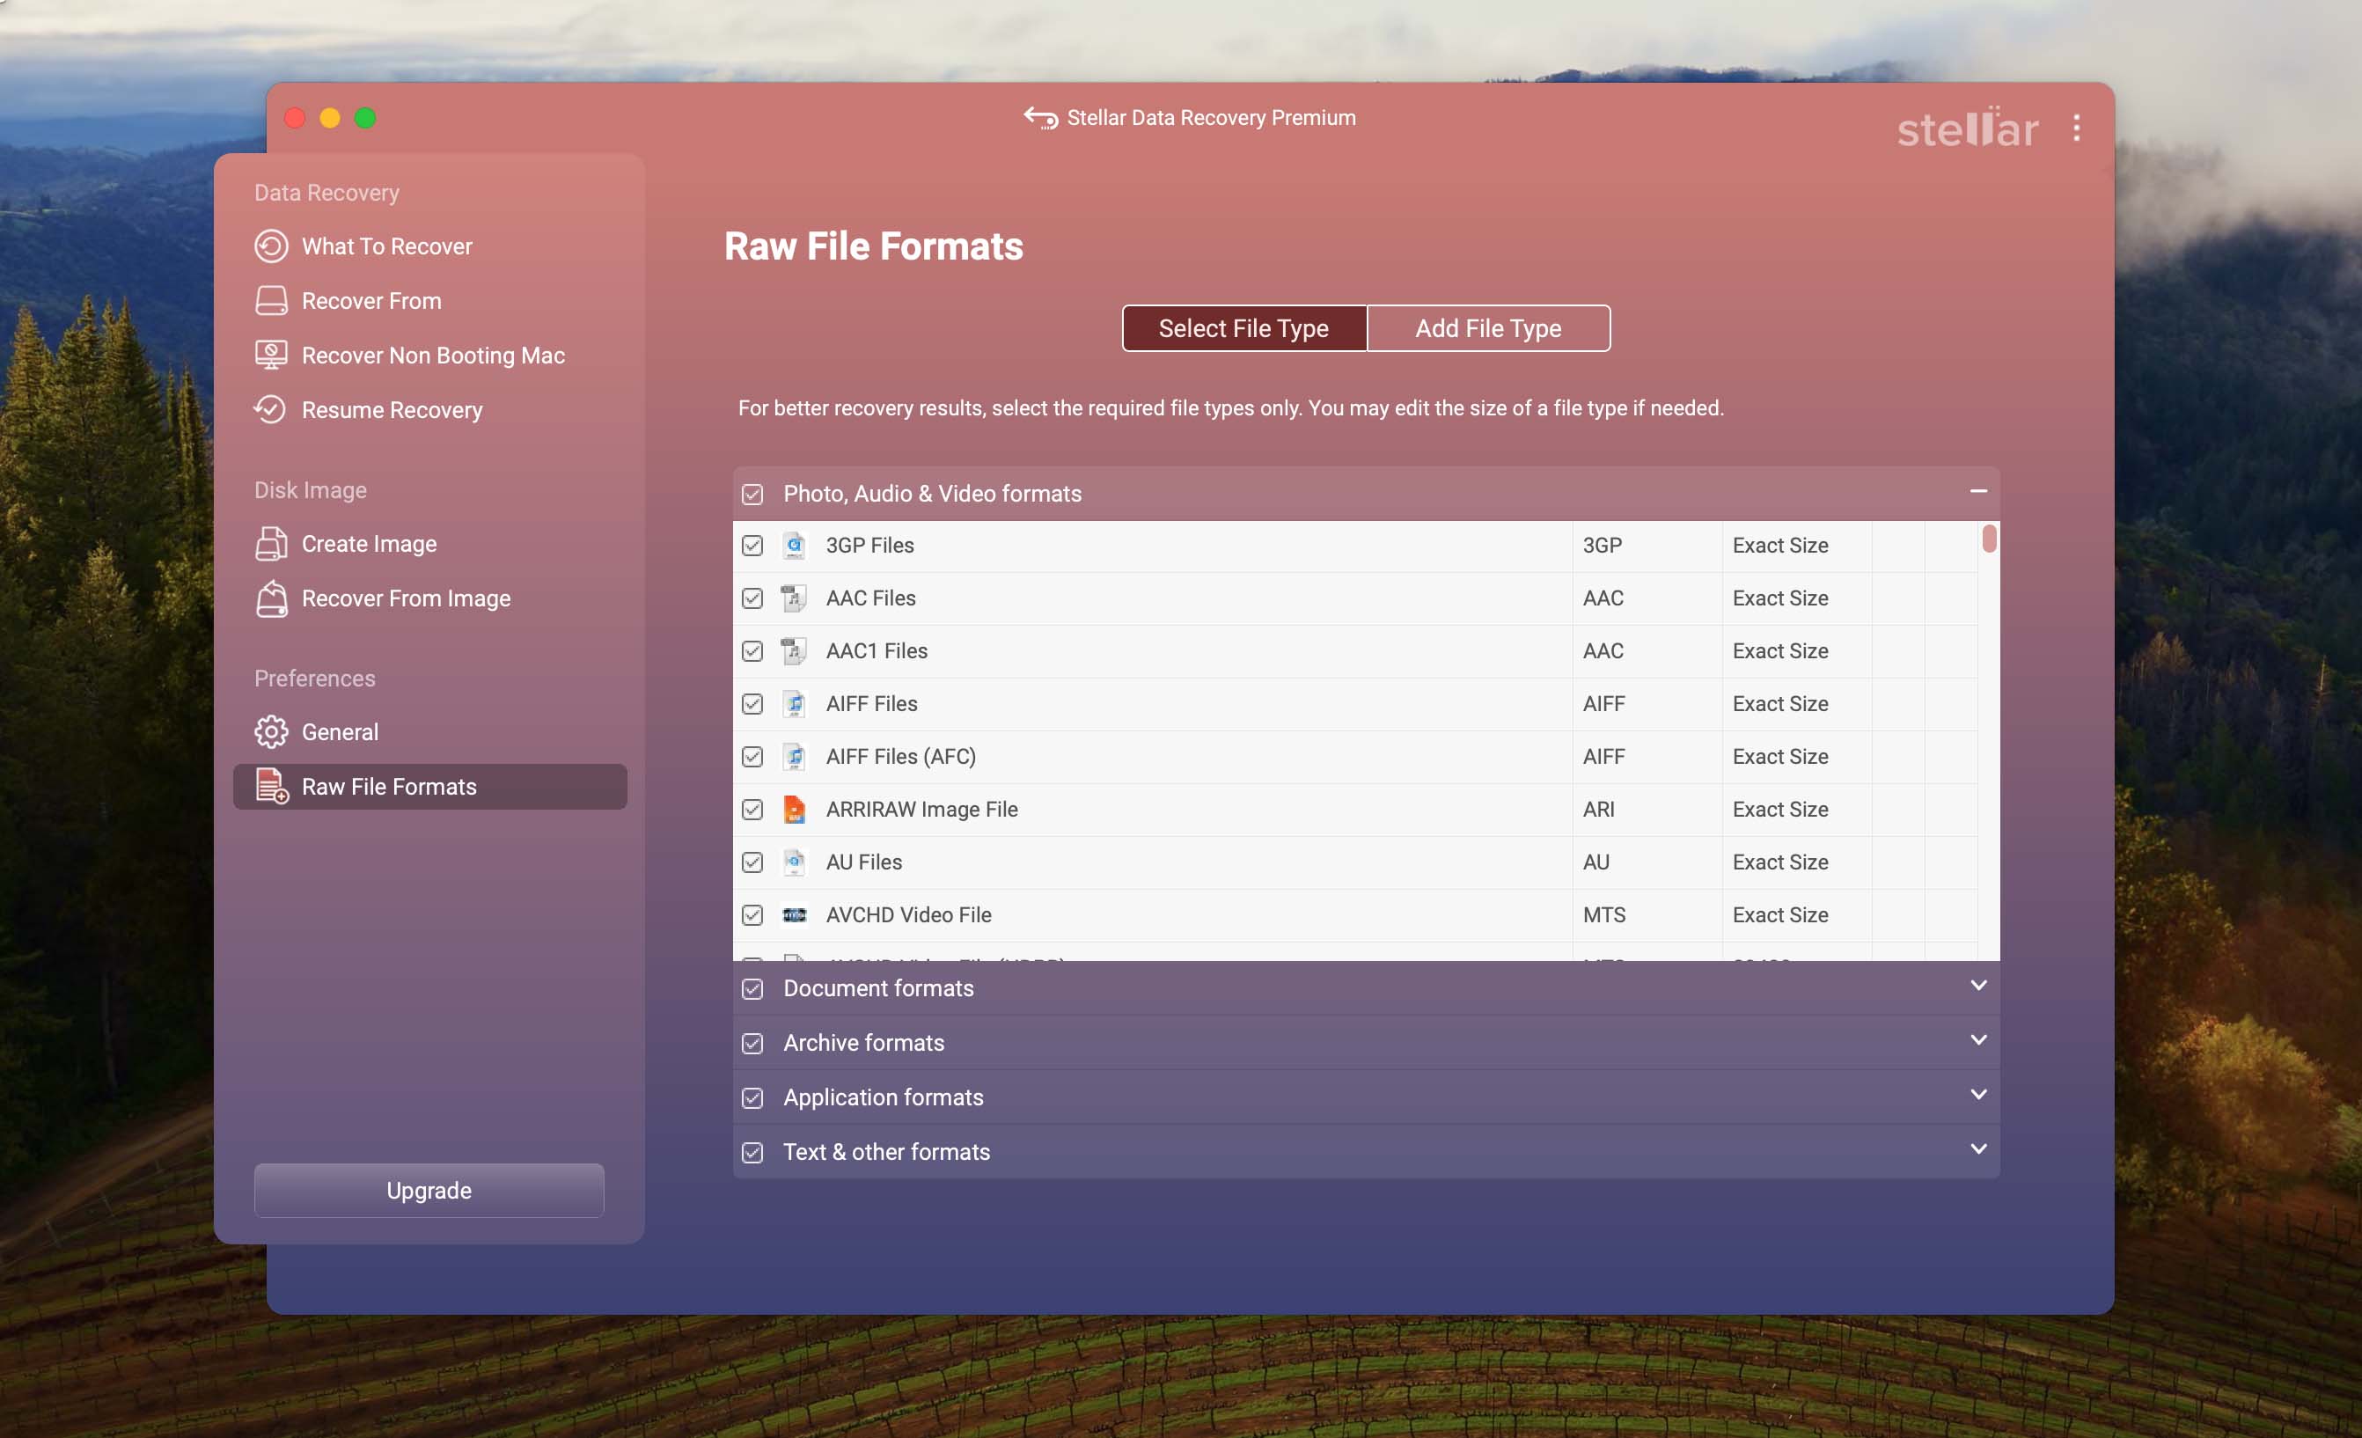This screenshot has height=1438, width=2362.
Task: Click the Recover Non Booting Mac icon
Action: point(270,356)
